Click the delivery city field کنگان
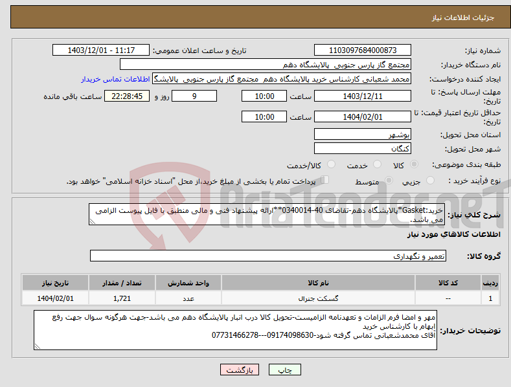 363,148
